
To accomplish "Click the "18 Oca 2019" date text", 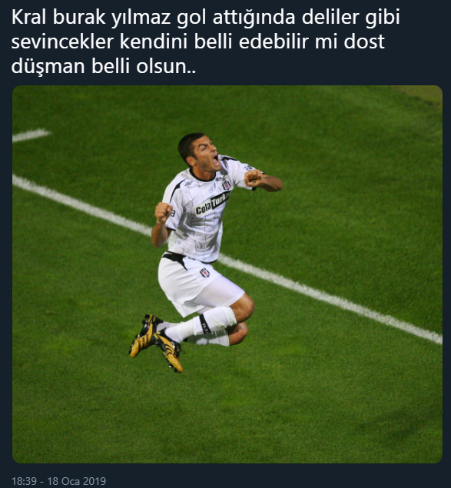I will [x=77, y=481].
